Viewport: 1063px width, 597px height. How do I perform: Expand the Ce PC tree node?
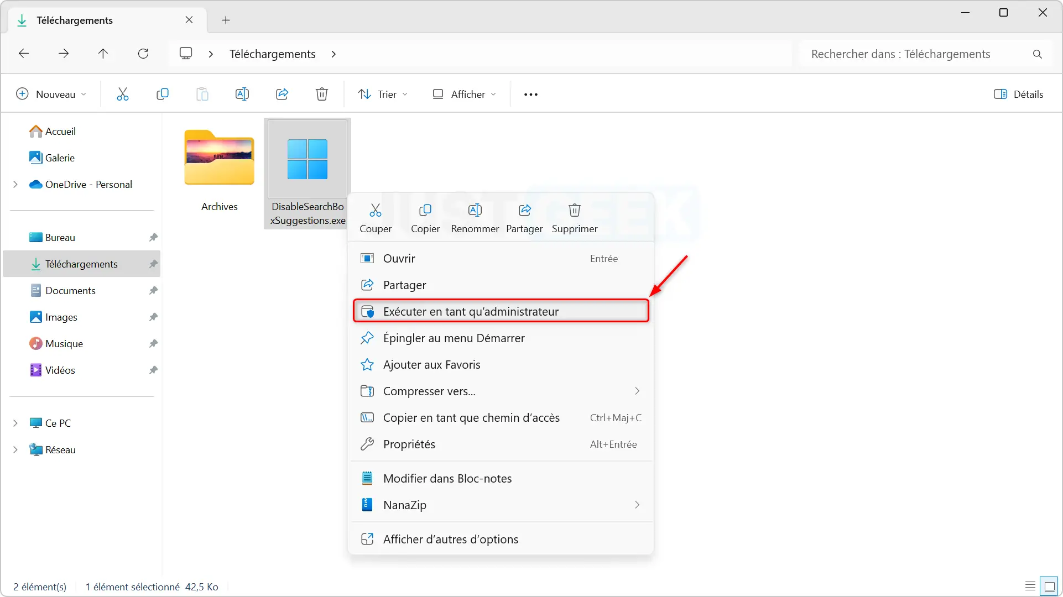[15, 423]
